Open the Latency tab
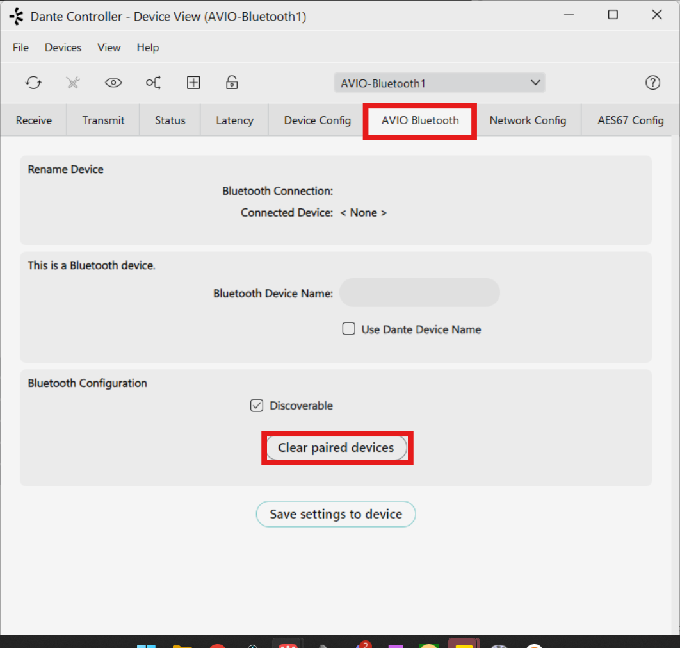 pos(234,120)
